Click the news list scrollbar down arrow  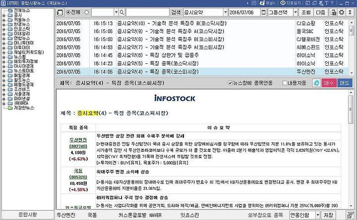click(352, 73)
